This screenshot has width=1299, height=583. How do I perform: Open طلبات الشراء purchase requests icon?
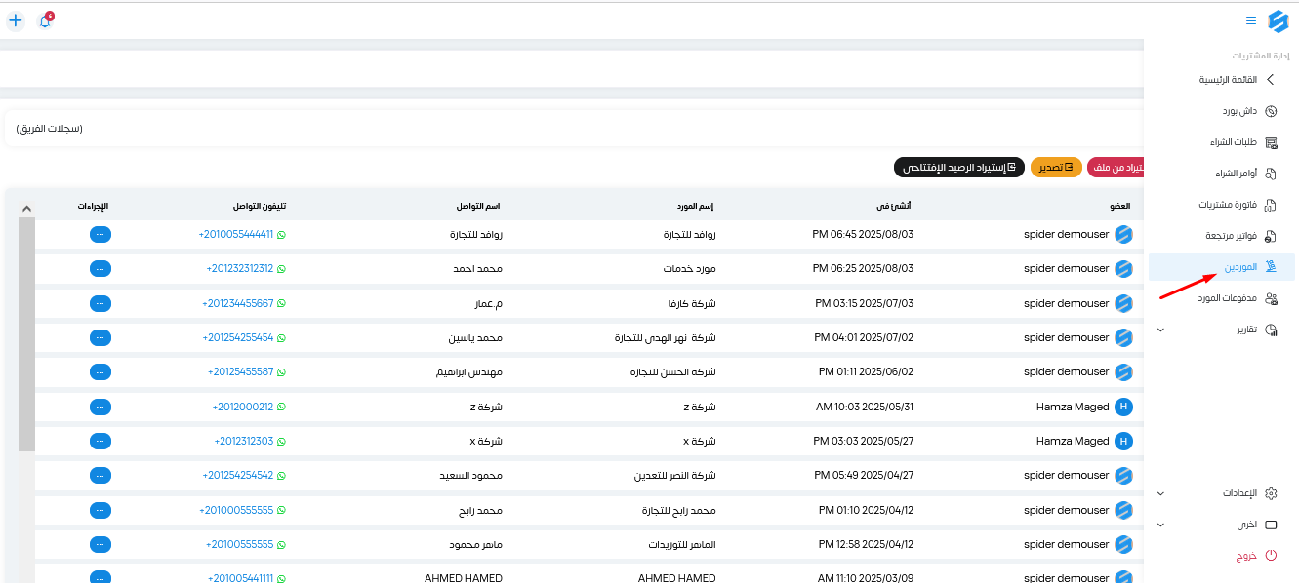point(1271,142)
